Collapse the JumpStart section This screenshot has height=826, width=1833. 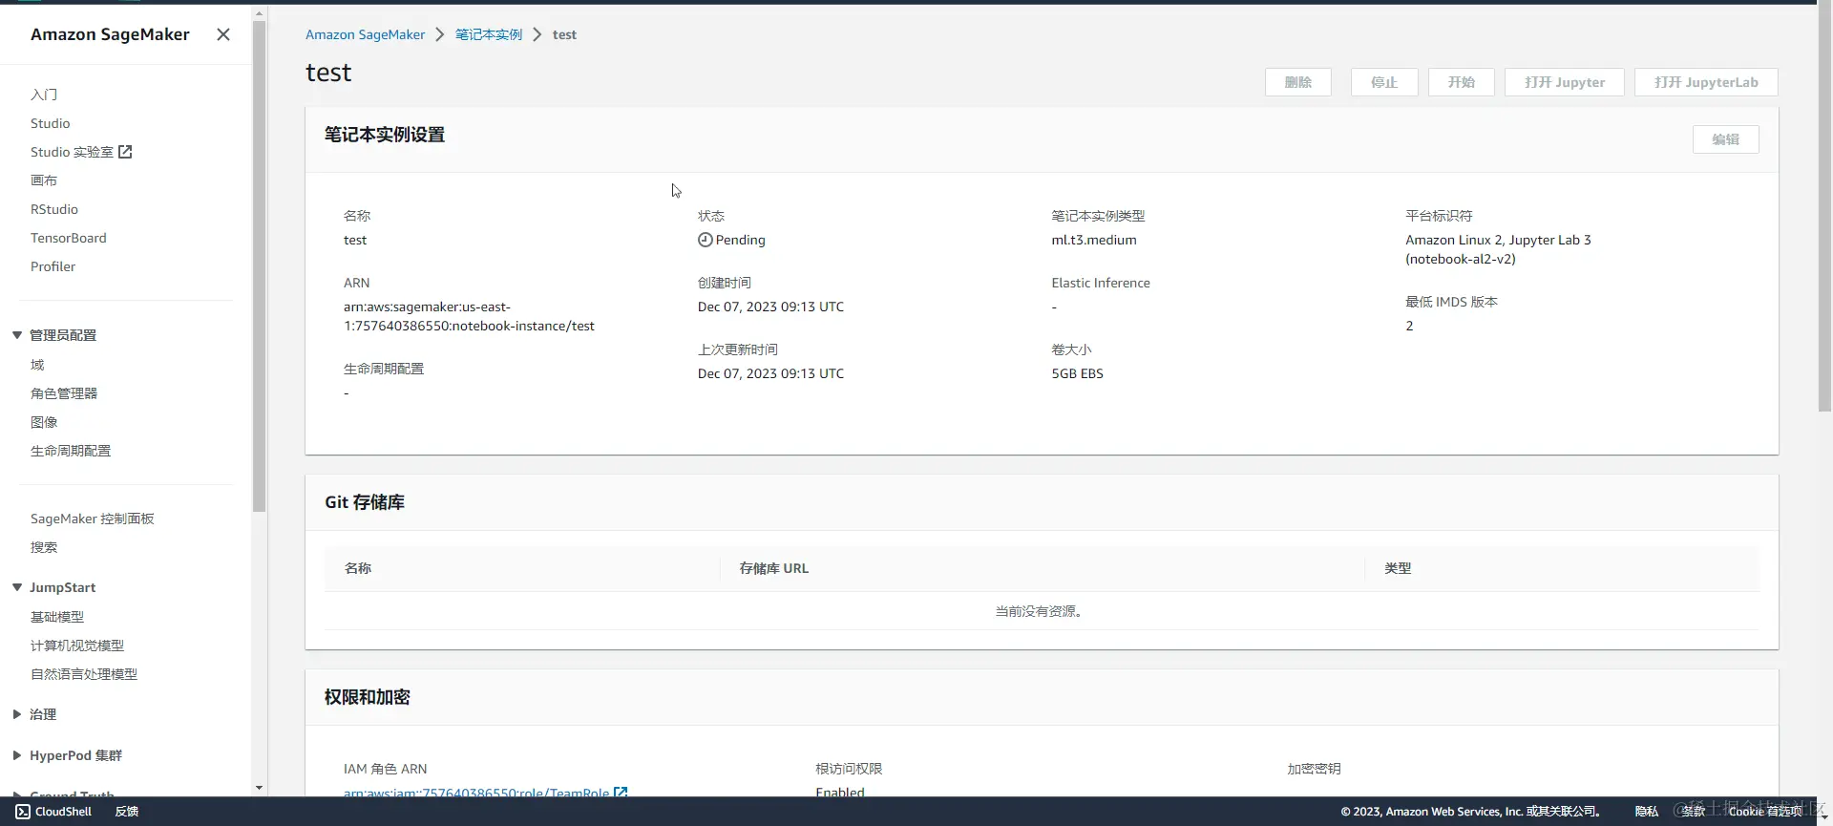17,587
